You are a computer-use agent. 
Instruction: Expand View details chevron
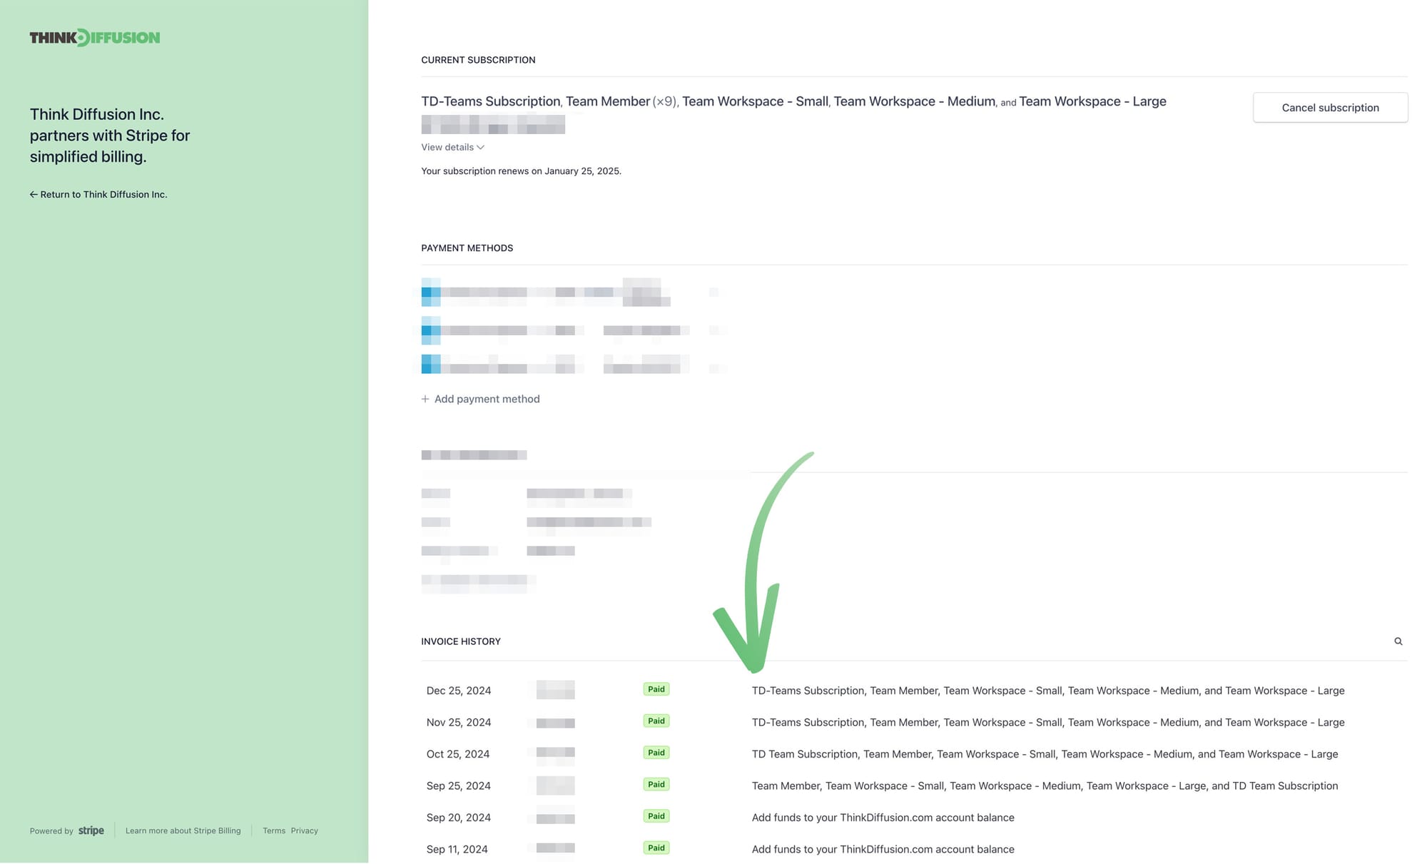tap(481, 148)
